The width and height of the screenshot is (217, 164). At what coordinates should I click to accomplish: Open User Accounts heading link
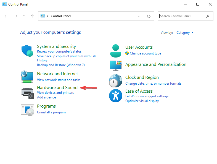pyautogui.click(x=139, y=47)
